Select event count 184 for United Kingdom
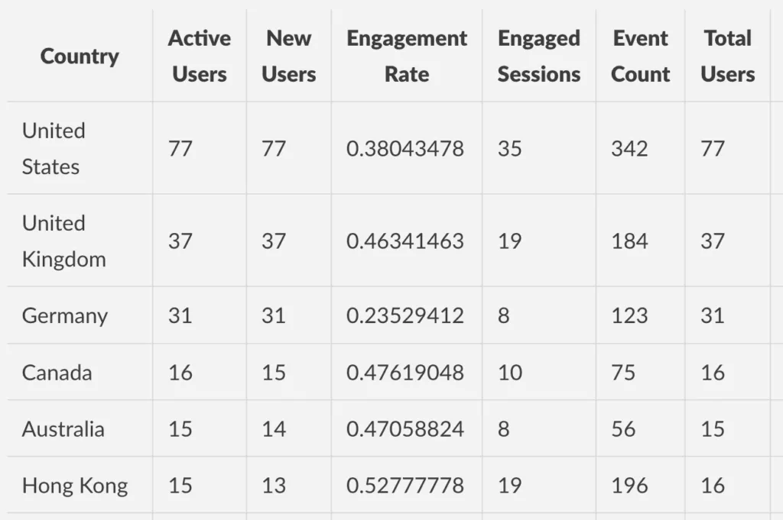 (629, 241)
